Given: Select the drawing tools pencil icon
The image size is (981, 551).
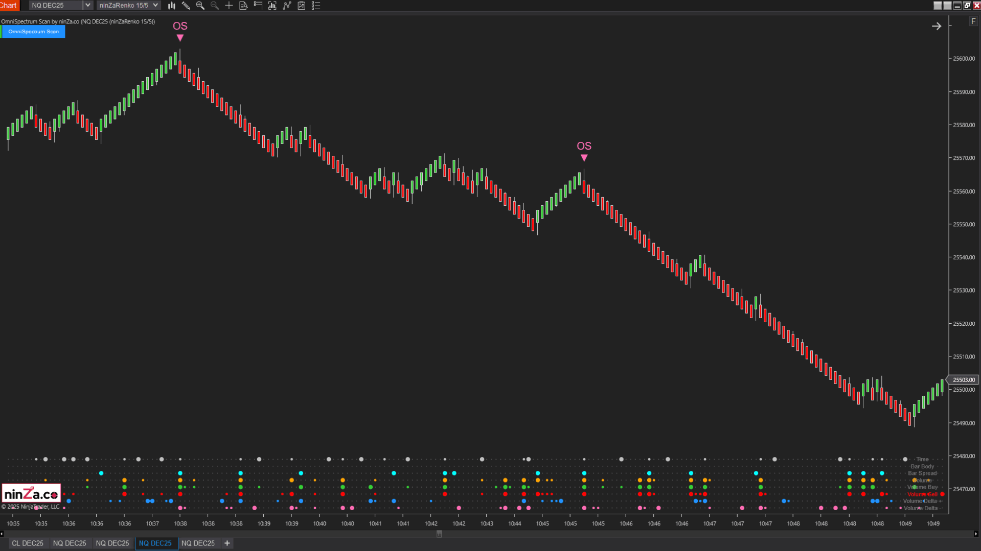Looking at the screenshot, I should (186, 6).
